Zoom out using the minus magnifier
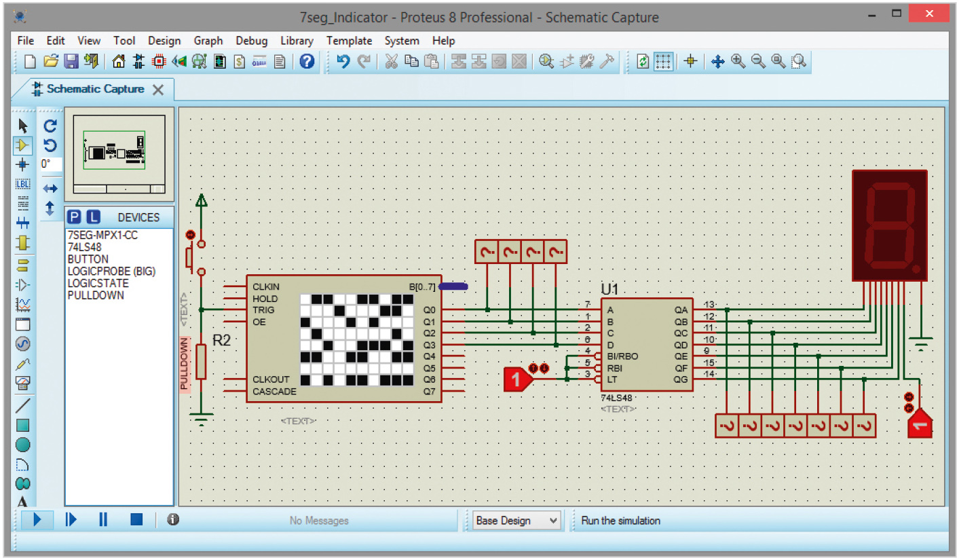Viewport: 959px width, 560px height. (x=759, y=62)
